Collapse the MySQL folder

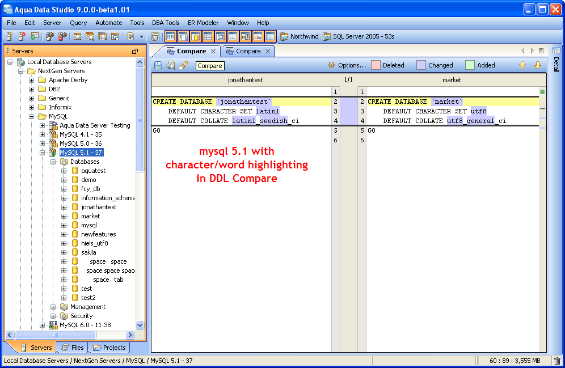pos(32,116)
